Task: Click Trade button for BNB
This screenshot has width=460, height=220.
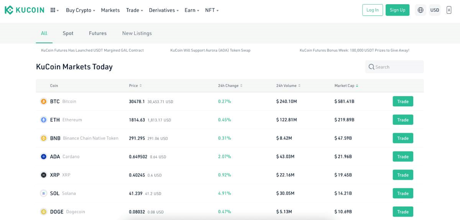Action: 403,138
